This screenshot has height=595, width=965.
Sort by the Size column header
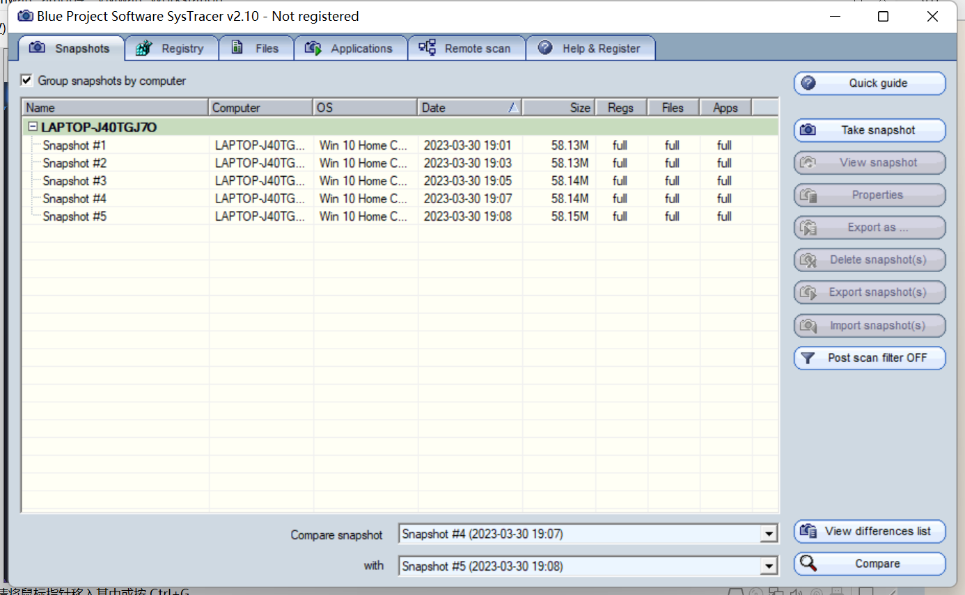(x=559, y=108)
